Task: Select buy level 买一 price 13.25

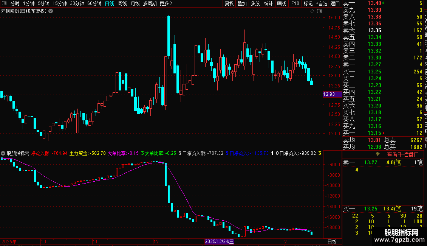Action: [374, 72]
